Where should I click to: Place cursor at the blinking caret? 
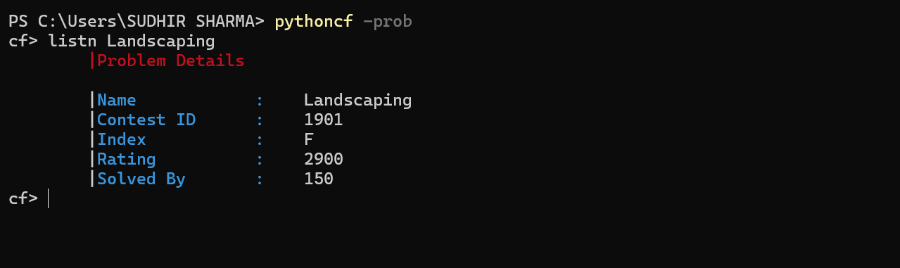48,198
